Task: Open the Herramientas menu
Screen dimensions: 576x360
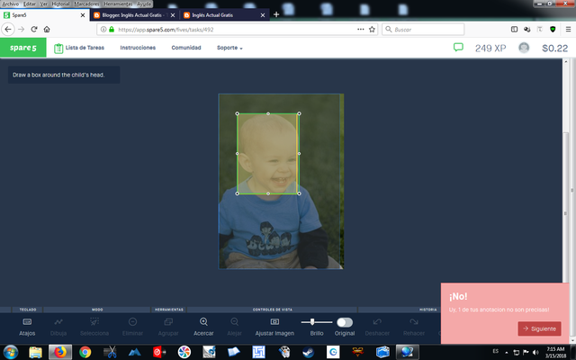Action: coord(118,4)
